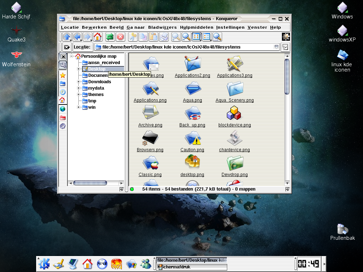Copy selection using the Copy toolbar icon
Image resolution: width=363 pixels, height=272 pixels.
143,37
